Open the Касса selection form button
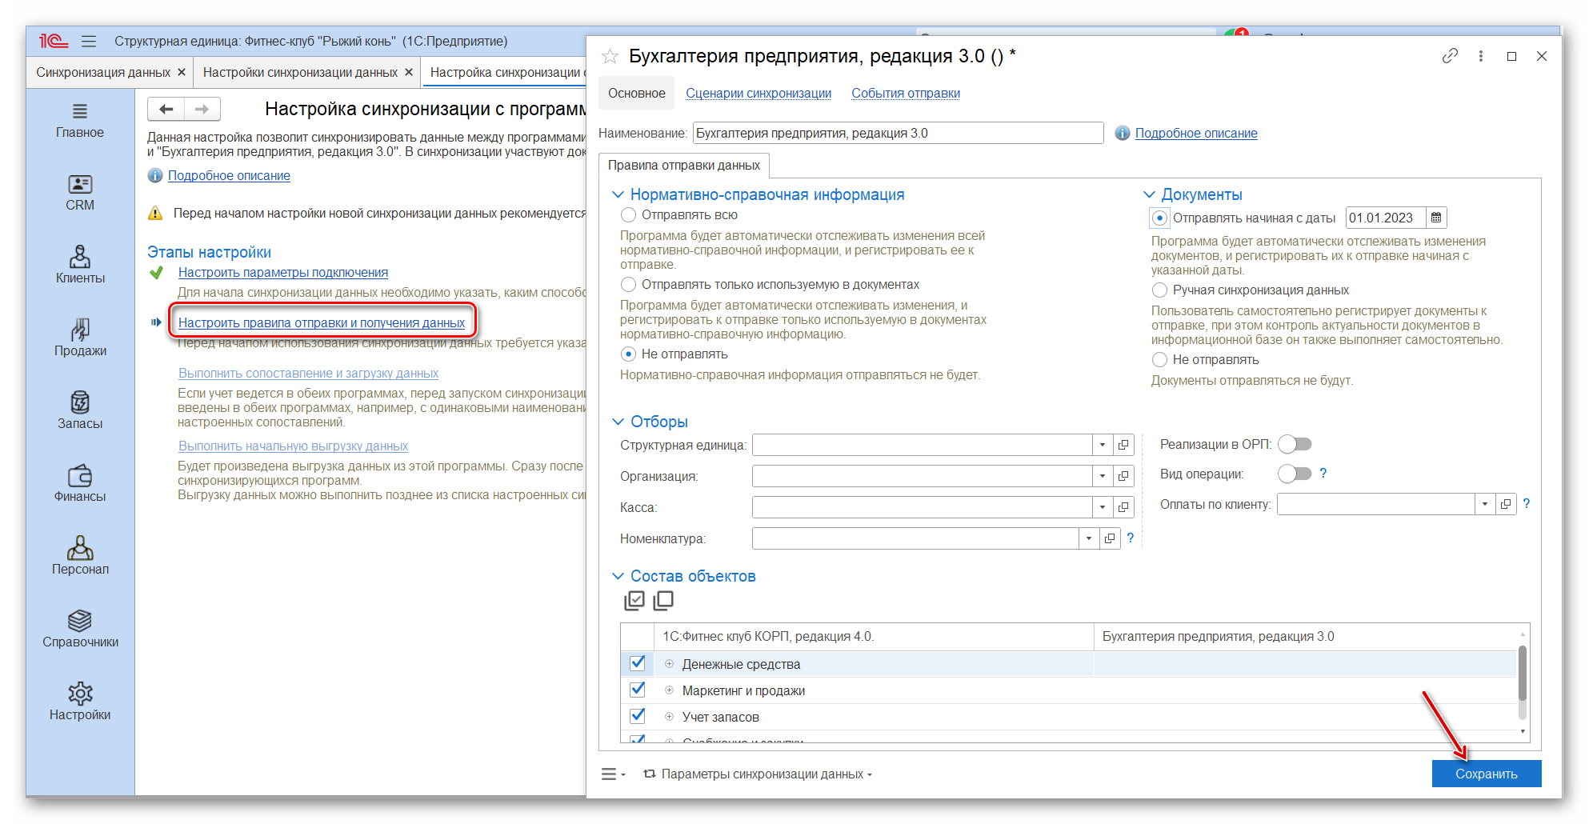The height and width of the screenshot is (824, 1589). (x=1123, y=507)
